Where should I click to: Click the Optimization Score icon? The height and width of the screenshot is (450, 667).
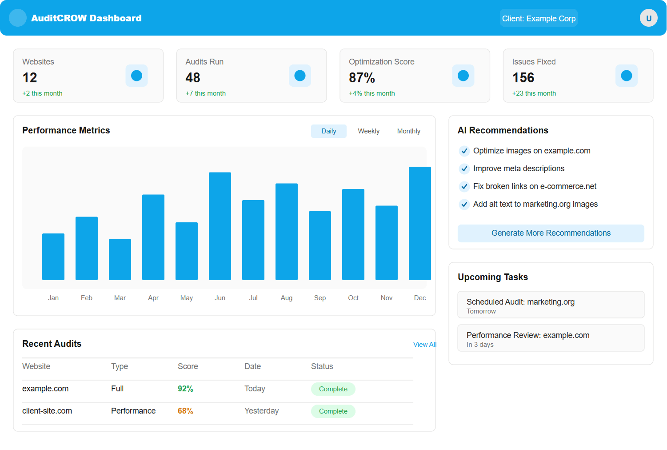[x=463, y=76]
